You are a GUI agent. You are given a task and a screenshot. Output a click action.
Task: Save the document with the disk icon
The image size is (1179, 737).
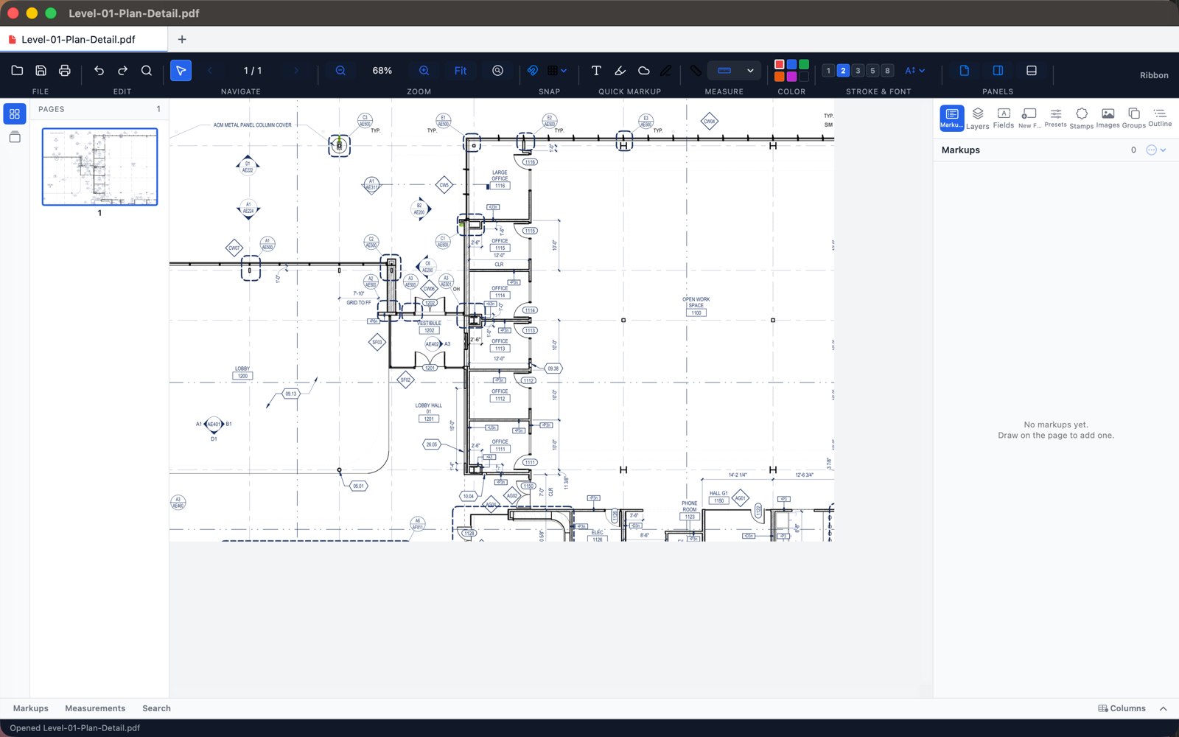click(x=41, y=71)
